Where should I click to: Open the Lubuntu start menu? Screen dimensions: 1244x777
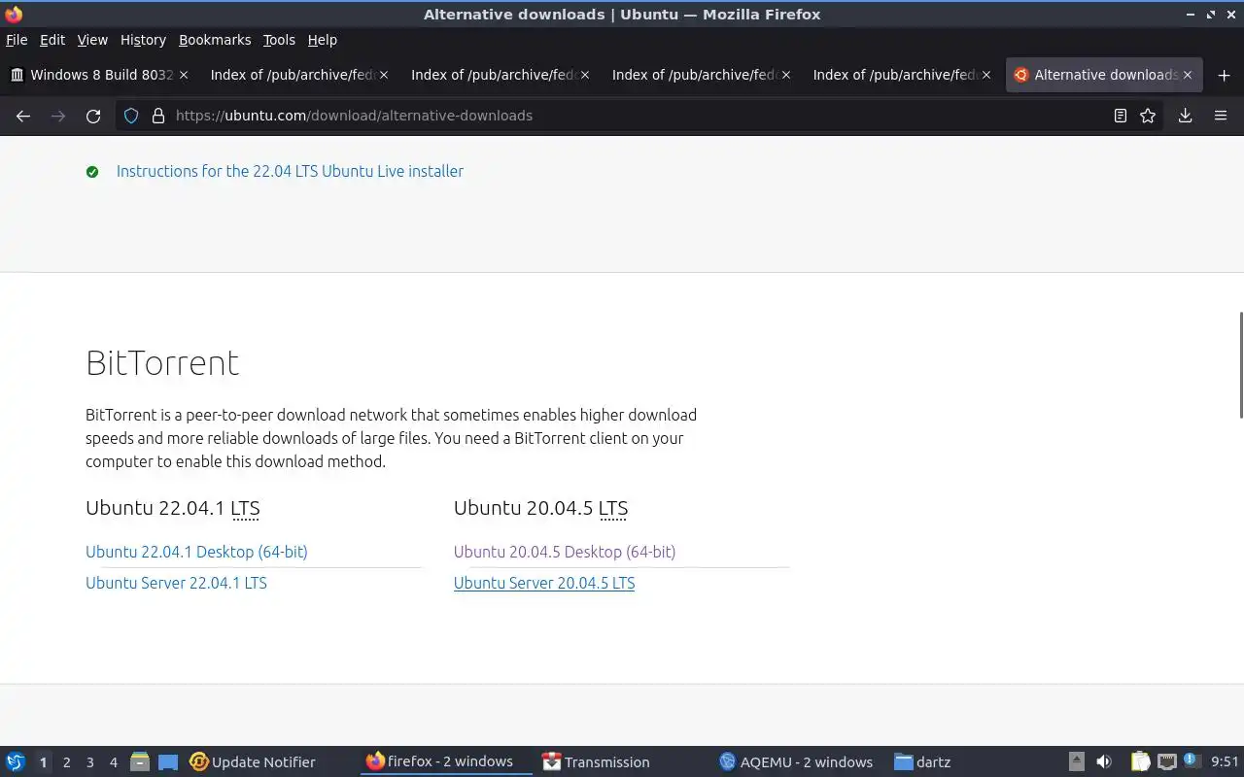[16, 761]
